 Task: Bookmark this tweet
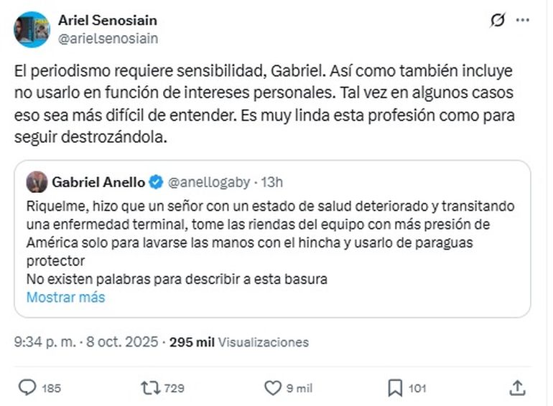pos(394,388)
